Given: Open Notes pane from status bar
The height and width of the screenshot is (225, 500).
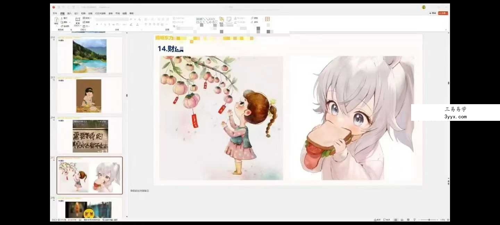Looking at the screenshot, I should pyautogui.click(x=377, y=220).
